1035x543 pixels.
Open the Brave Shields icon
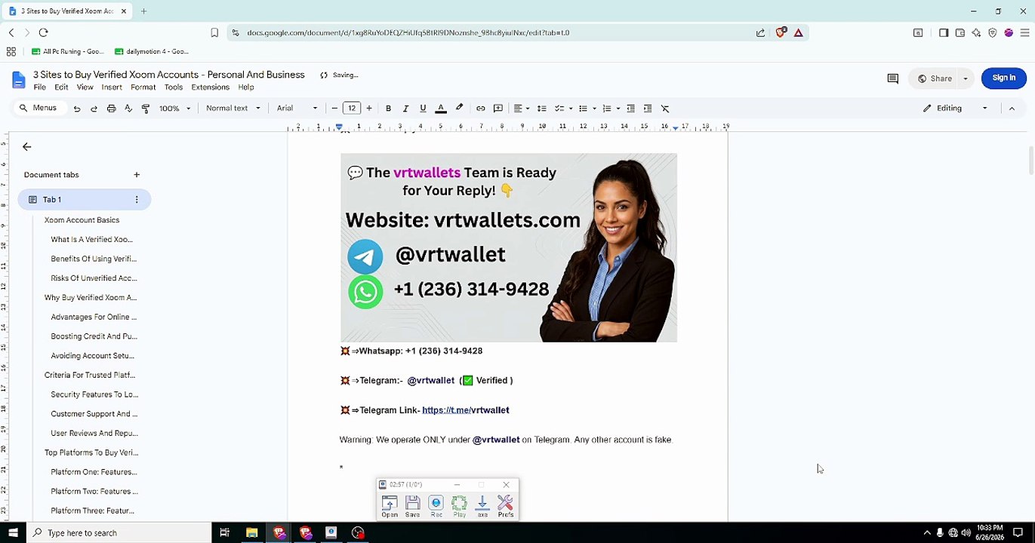pos(781,32)
